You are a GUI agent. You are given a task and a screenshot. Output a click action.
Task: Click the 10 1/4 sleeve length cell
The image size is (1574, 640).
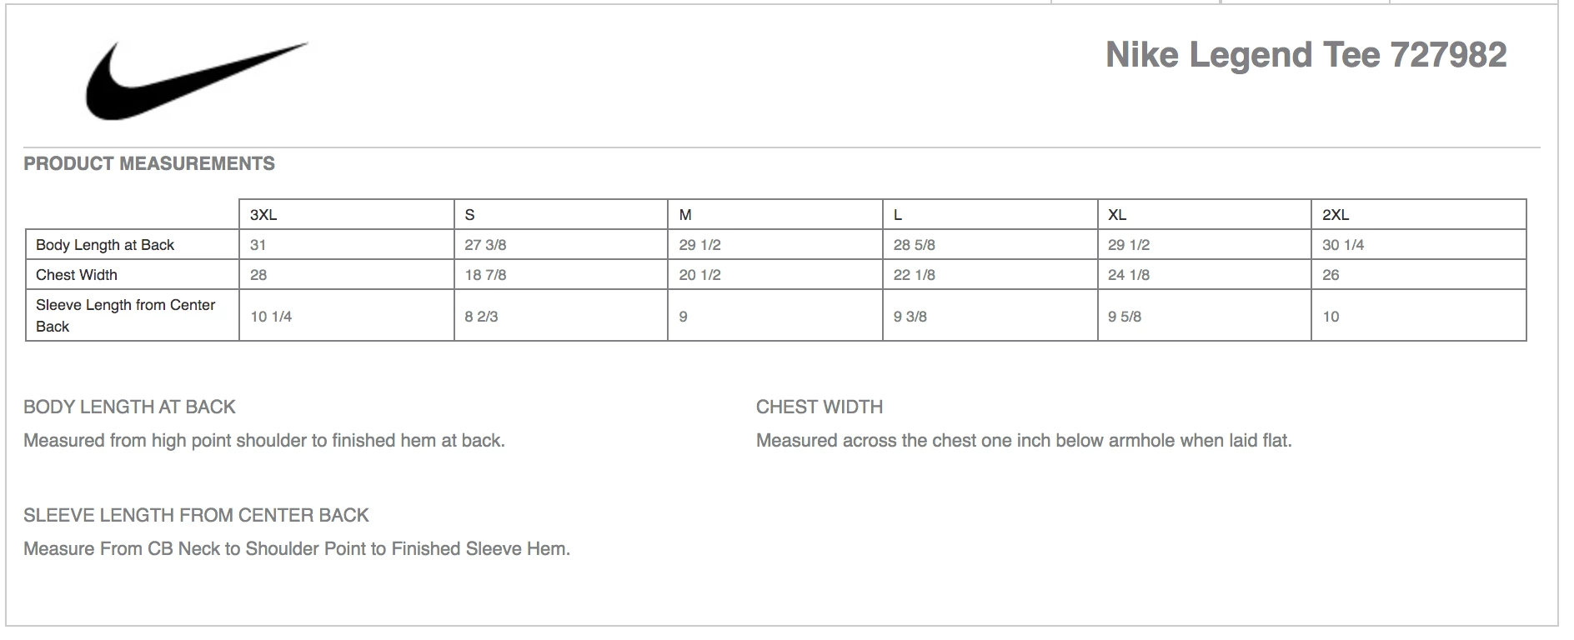(x=271, y=317)
